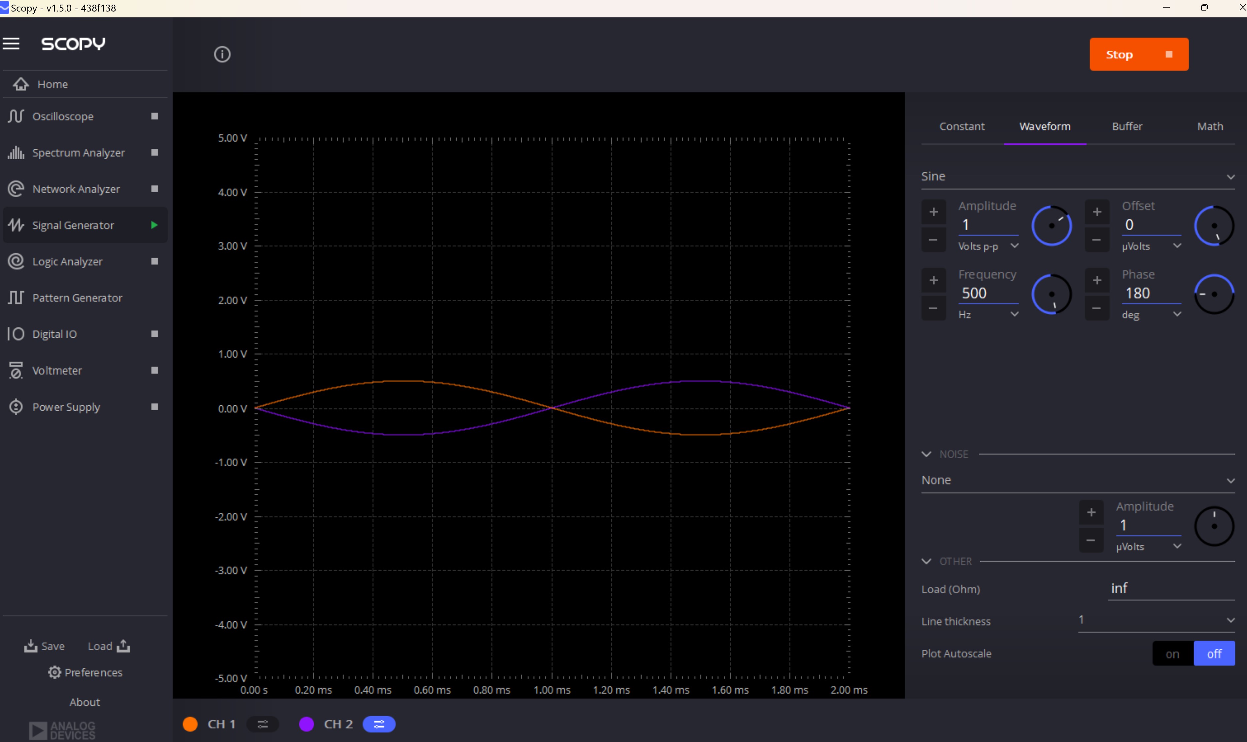Select the Logic Analyzer instrument
The image size is (1247, 742).
click(x=68, y=261)
